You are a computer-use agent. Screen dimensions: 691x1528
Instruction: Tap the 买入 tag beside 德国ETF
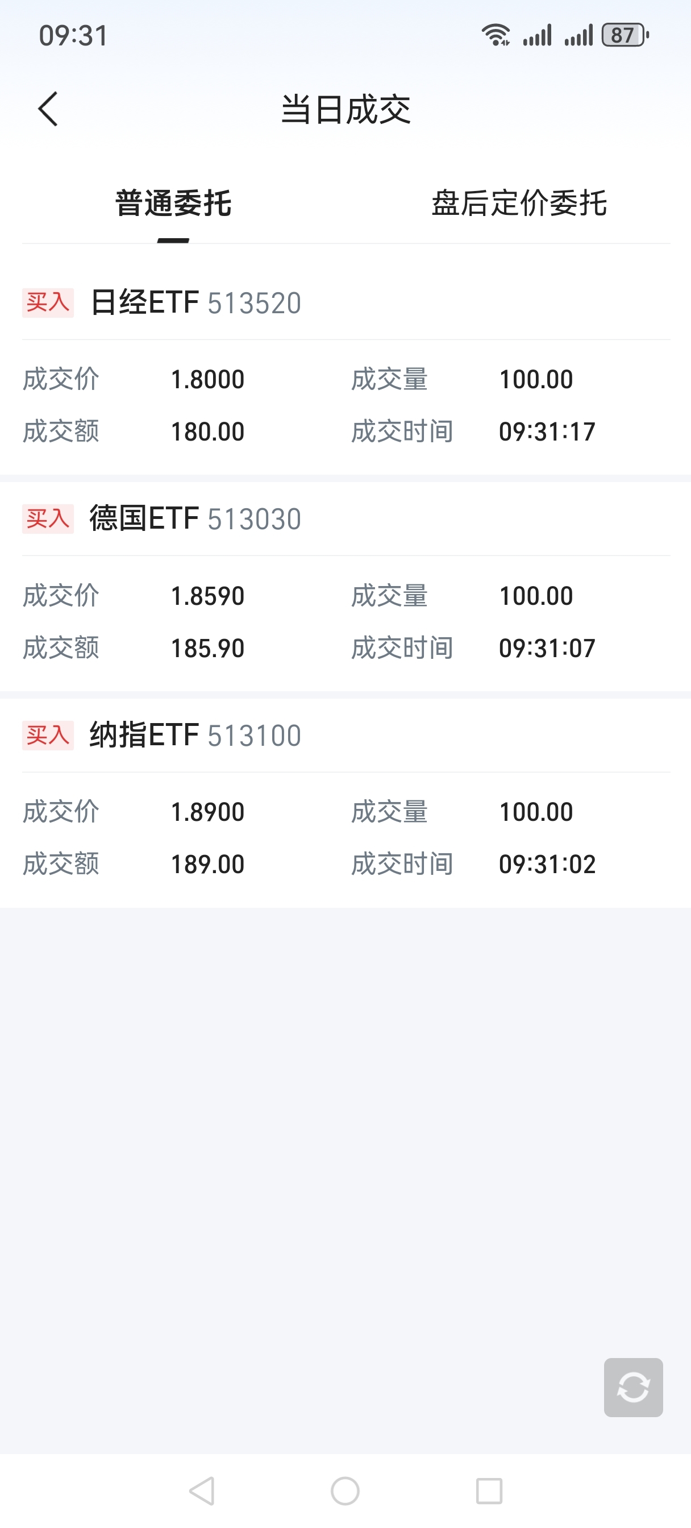coord(48,519)
